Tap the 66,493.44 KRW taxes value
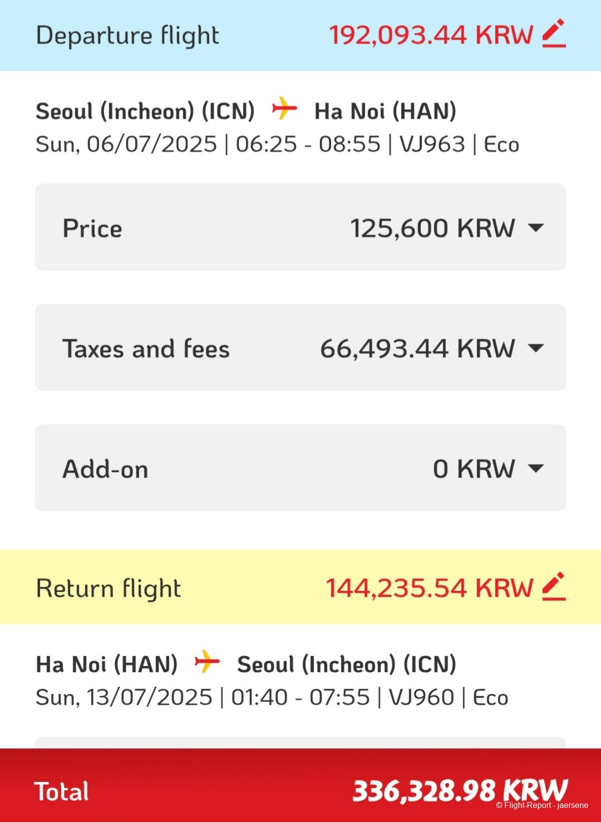This screenshot has width=601, height=822. (x=417, y=349)
